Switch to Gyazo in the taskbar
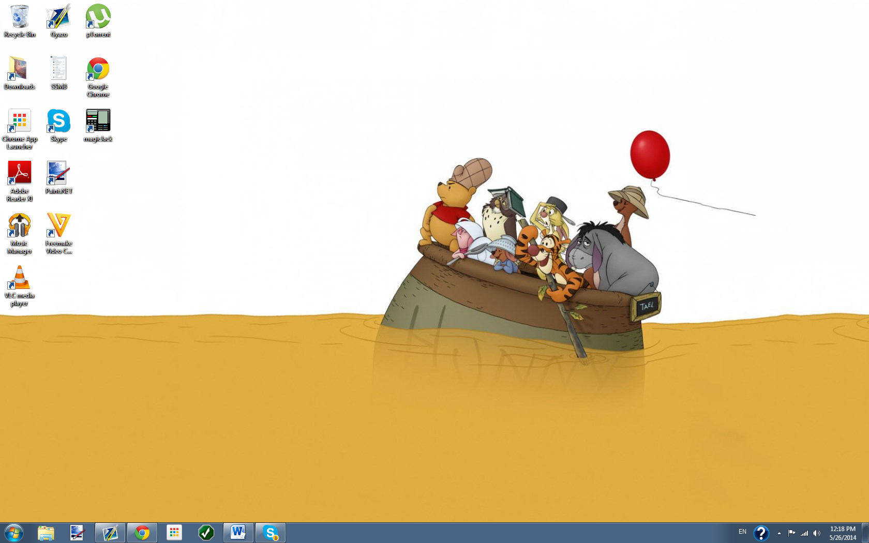This screenshot has width=869, height=543. tap(110, 533)
